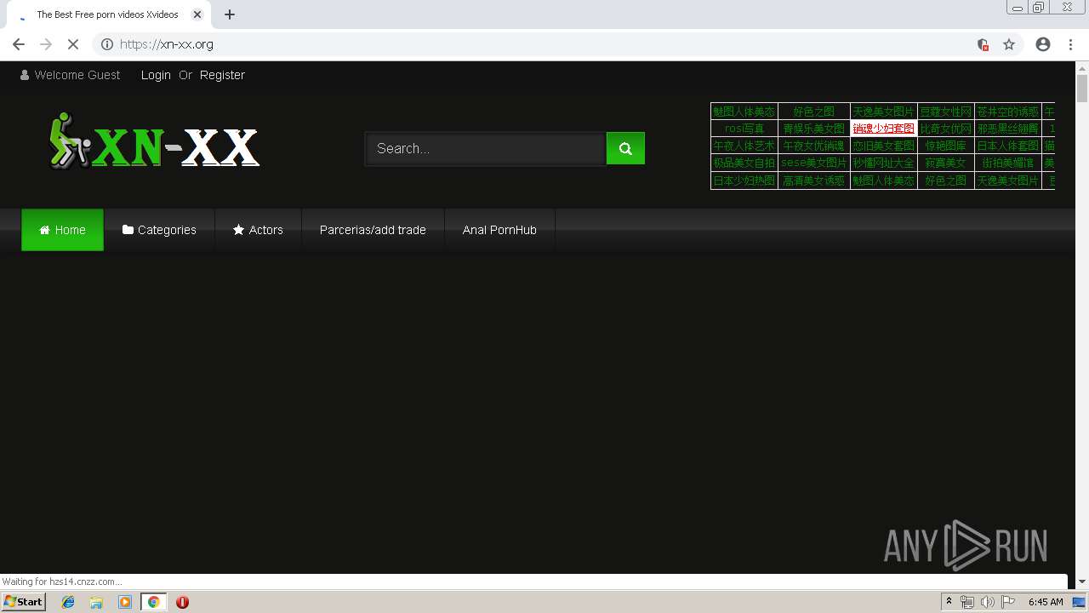Open the Chrome profile avatar menu
This screenshot has width=1089, height=613.
click(x=1043, y=44)
